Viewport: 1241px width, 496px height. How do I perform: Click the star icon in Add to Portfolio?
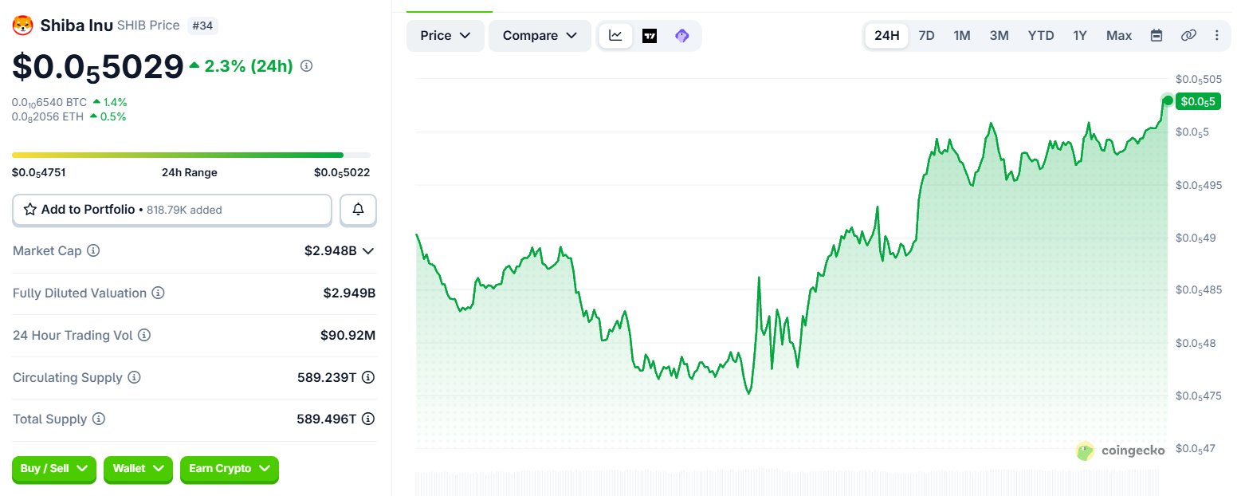pyautogui.click(x=30, y=210)
